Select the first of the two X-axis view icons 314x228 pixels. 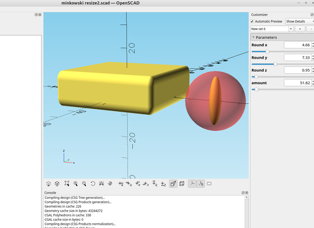pyautogui.click(x=120, y=184)
